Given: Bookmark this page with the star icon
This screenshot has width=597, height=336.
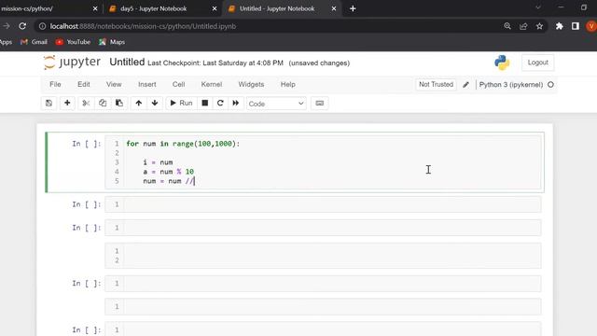Looking at the screenshot, I should (539, 26).
